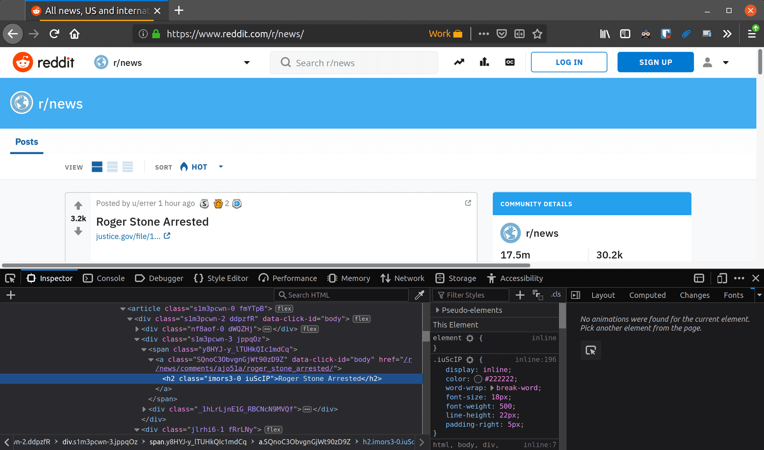This screenshot has height=450, width=764.
Task: Click the bar-chart icon in the Reddit header
Action: [x=484, y=62]
